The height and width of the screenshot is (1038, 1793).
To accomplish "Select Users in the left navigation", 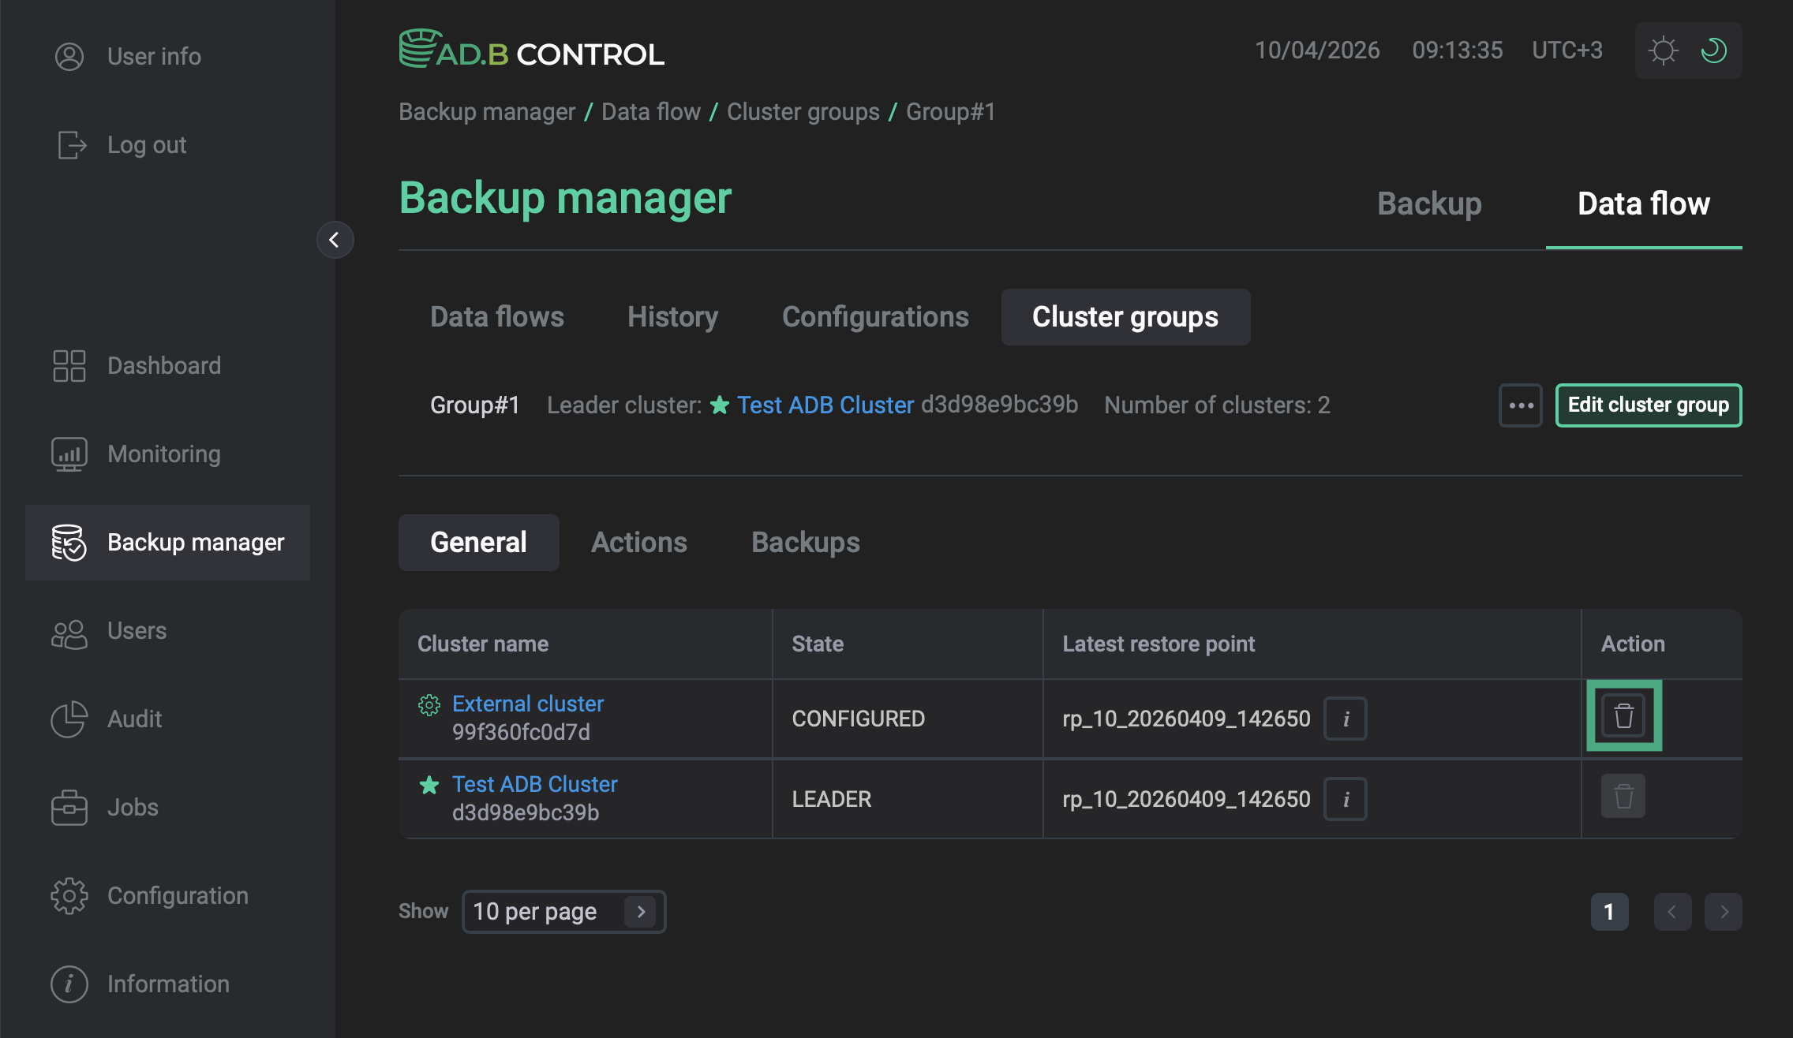I will (137, 630).
